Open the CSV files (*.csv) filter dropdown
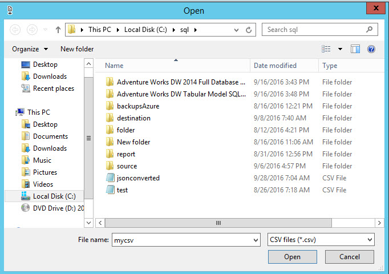 tap(321, 240)
